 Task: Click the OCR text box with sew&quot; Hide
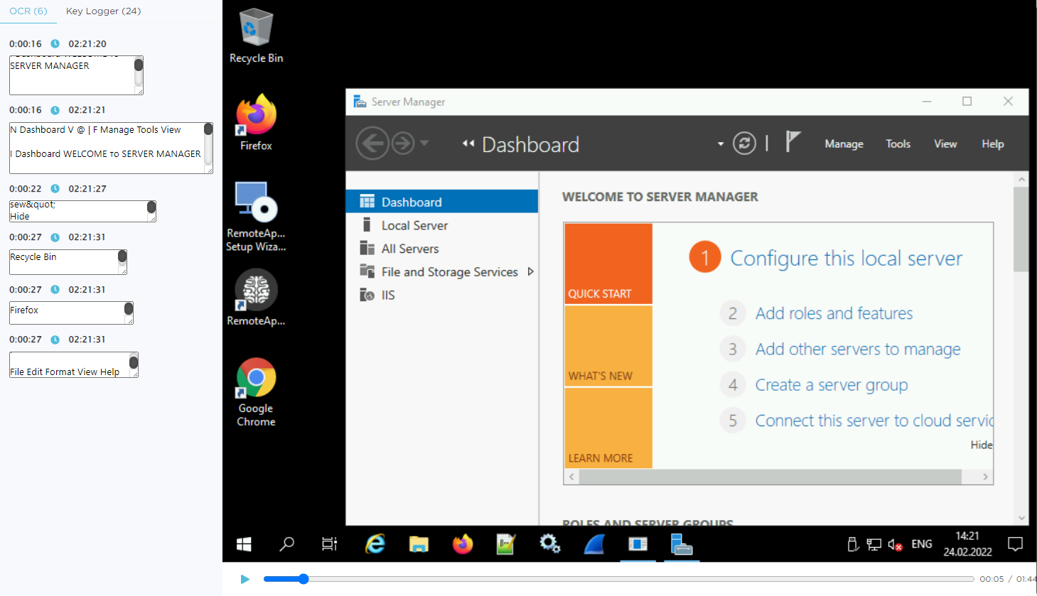(82, 211)
